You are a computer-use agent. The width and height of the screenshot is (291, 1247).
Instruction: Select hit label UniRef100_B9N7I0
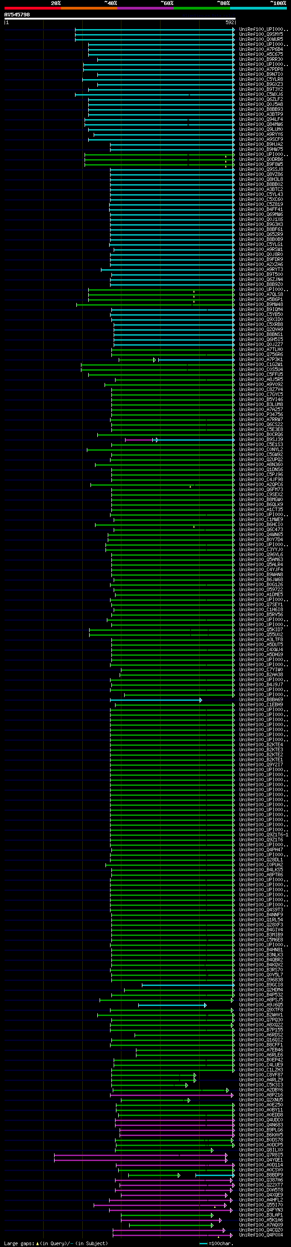coord(261,75)
